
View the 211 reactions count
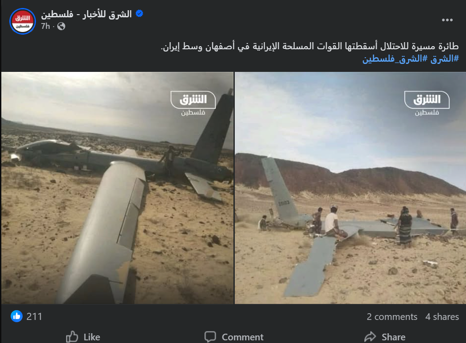(x=34, y=316)
